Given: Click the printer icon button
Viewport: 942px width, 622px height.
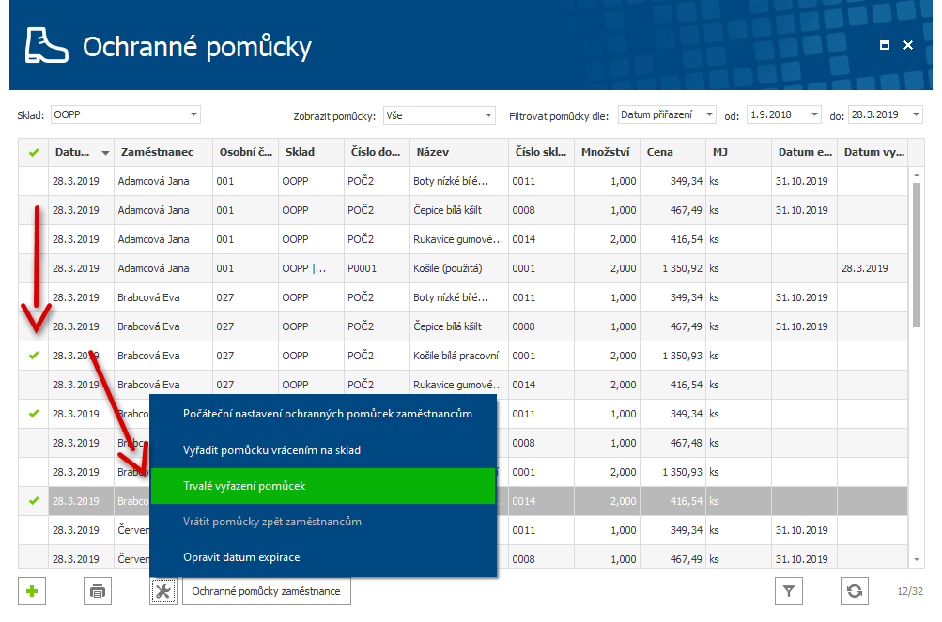Looking at the screenshot, I should coord(98,591).
